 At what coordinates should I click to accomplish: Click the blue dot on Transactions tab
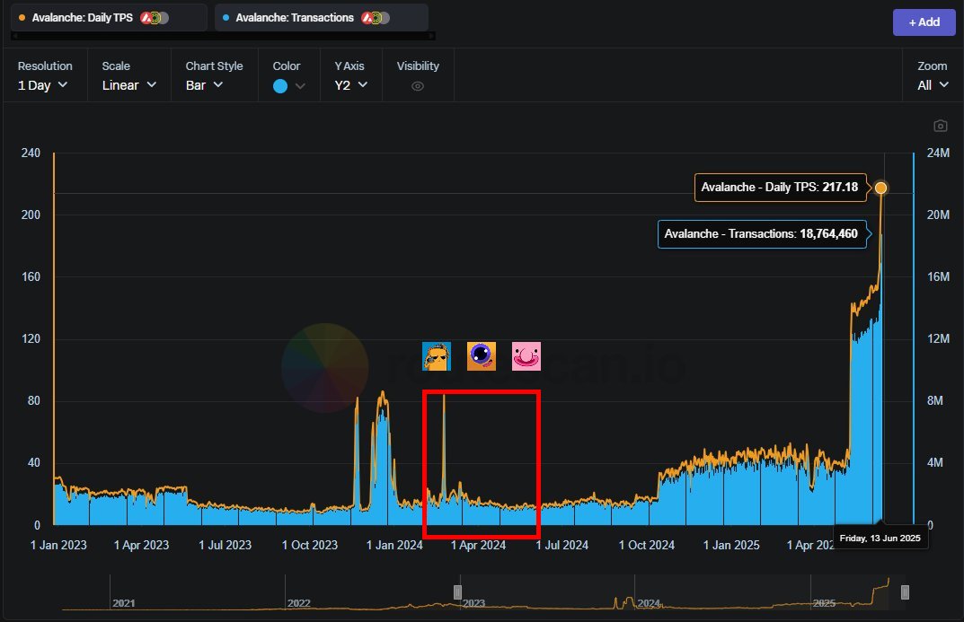click(x=226, y=18)
